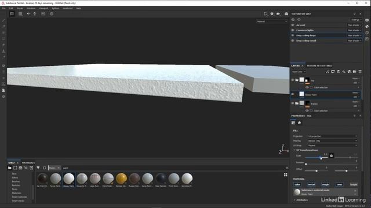
Task: Click the Add smart material icon
Action: tap(349, 72)
